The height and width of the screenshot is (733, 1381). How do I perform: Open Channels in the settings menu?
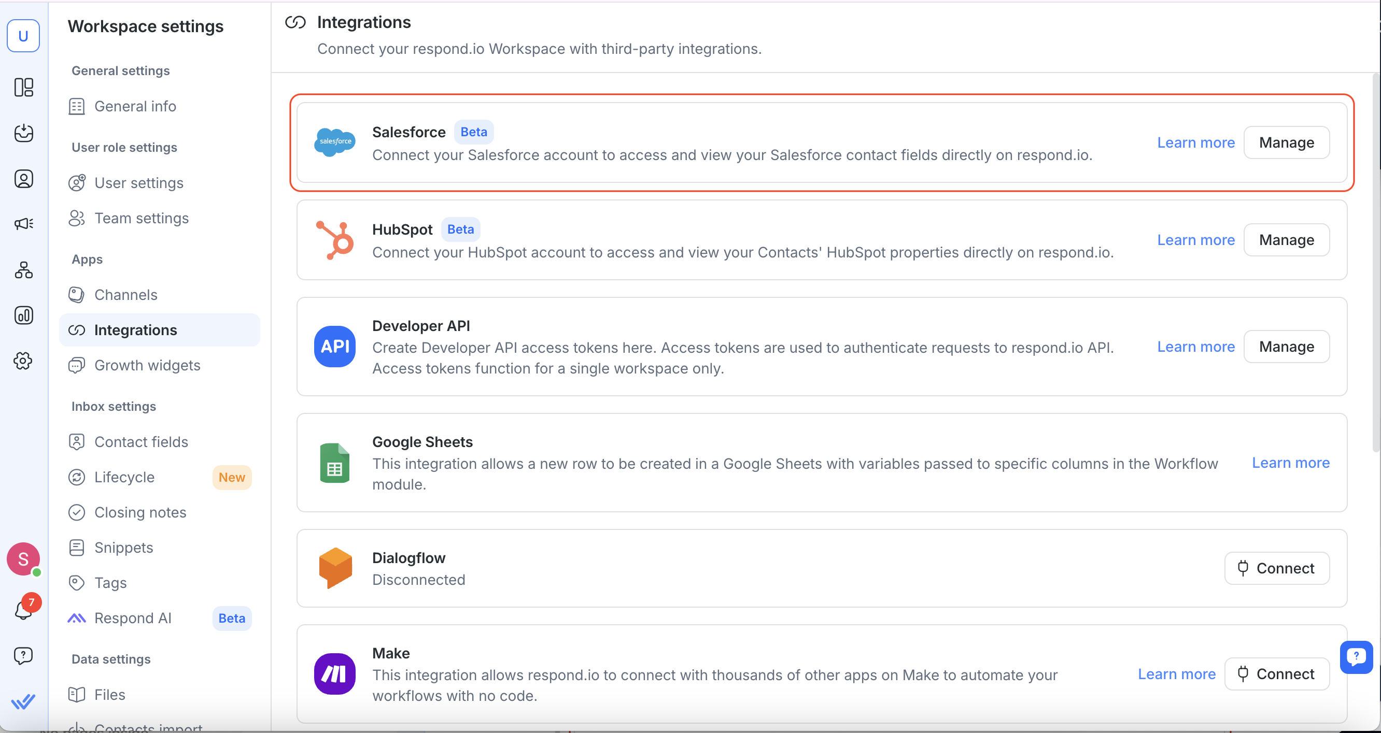[125, 295]
